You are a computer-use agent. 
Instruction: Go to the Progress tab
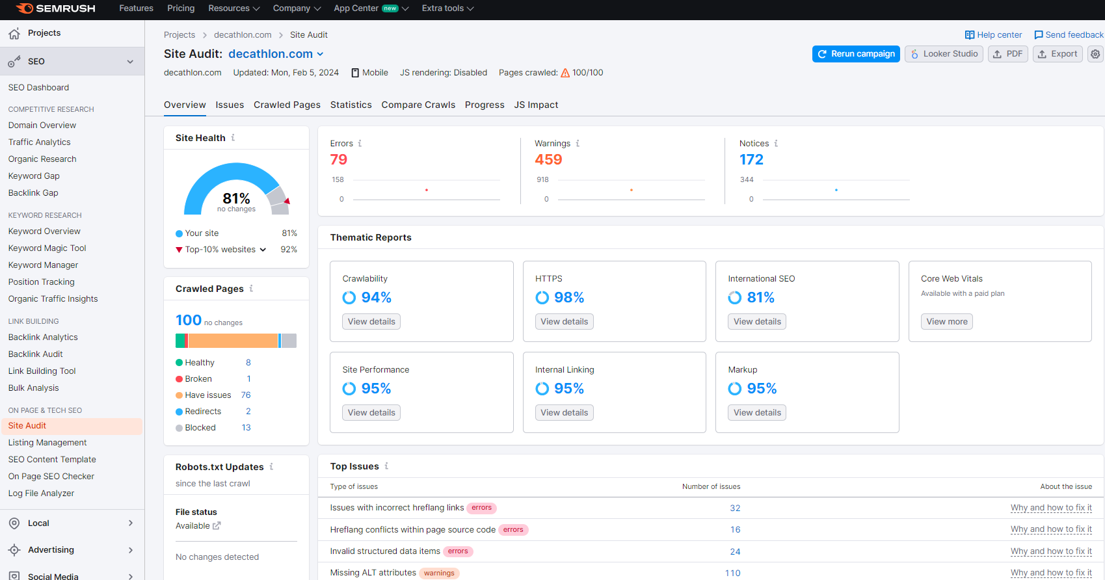[x=485, y=105]
